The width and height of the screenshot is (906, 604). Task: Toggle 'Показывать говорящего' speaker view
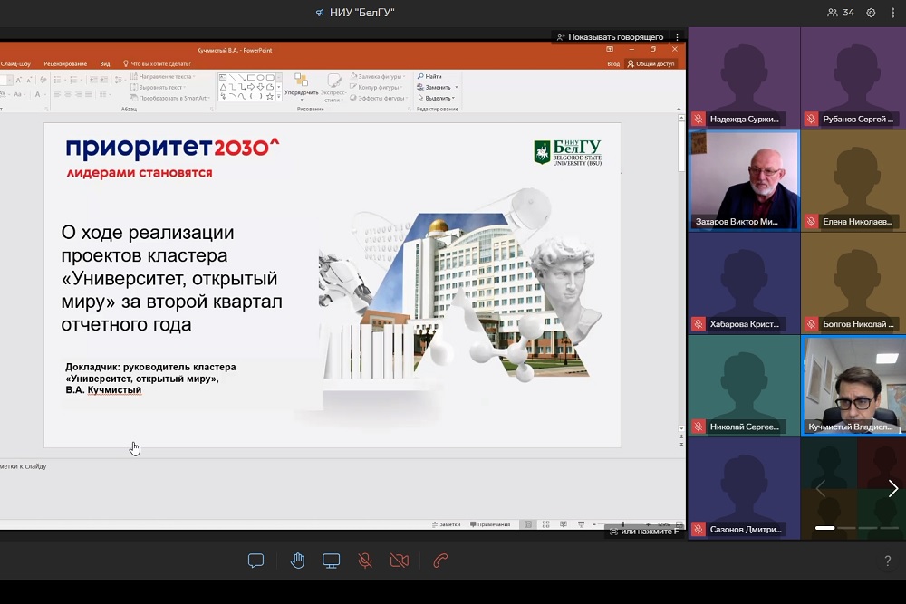(x=611, y=37)
